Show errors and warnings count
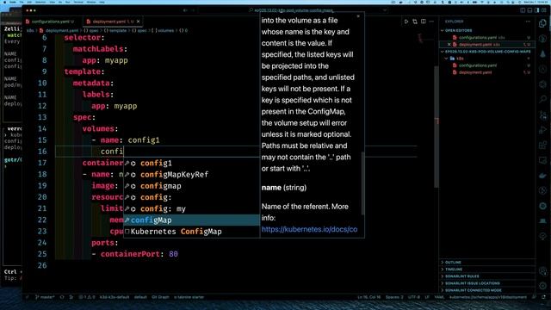The width and height of the screenshot is (551, 310). (87, 297)
